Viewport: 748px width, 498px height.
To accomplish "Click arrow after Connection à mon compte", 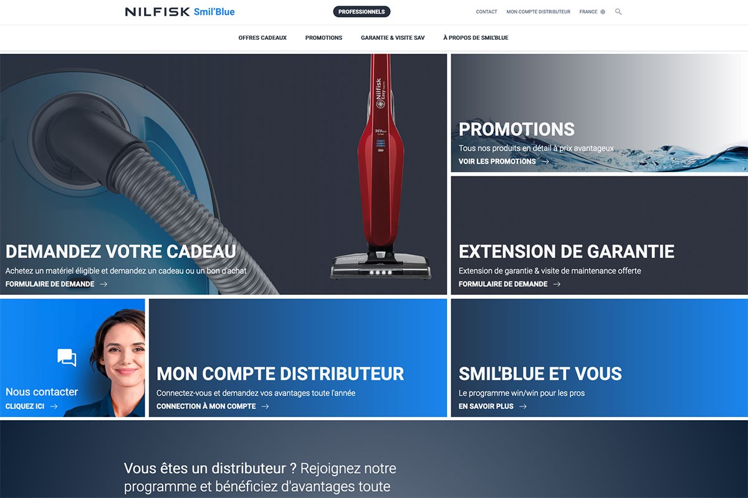I will [265, 406].
